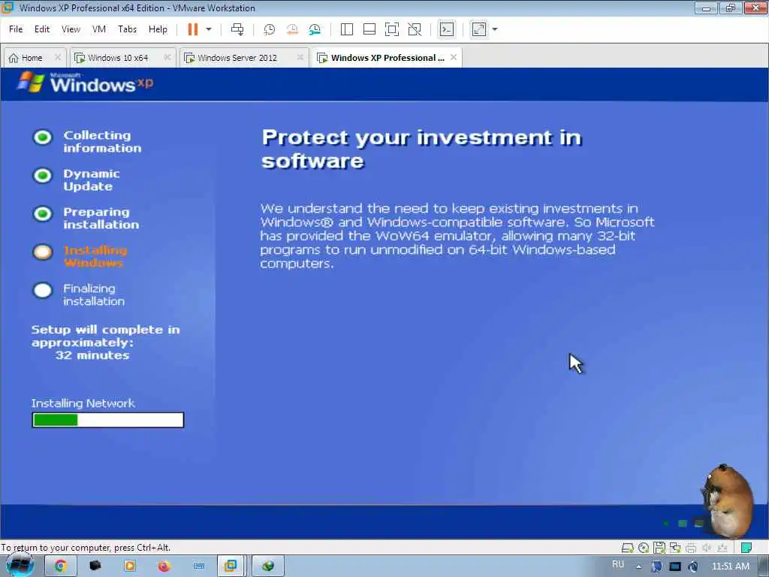
Task: Enter full screen mode
Action: tap(392, 29)
